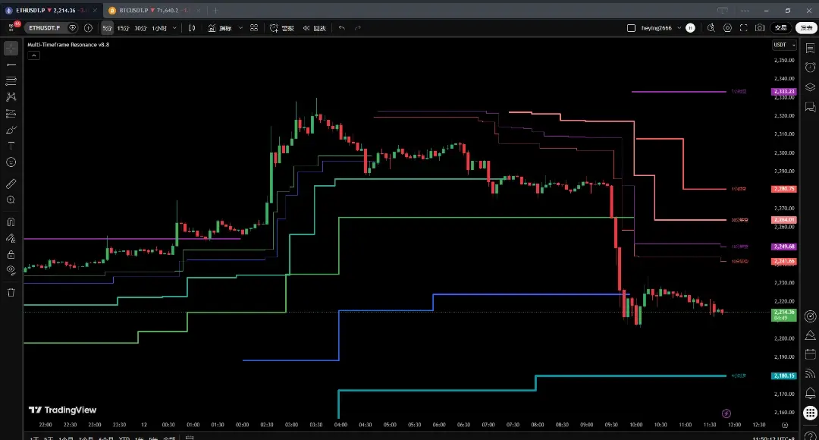This screenshot has height=440, width=819.
Task: Collapse the indicator legend with chevron
Action: pos(33,55)
